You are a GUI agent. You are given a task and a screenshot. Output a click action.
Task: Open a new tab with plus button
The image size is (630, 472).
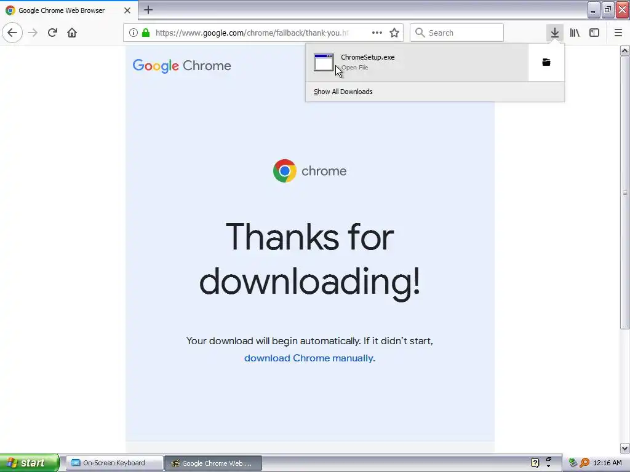[x=148, y=10]
